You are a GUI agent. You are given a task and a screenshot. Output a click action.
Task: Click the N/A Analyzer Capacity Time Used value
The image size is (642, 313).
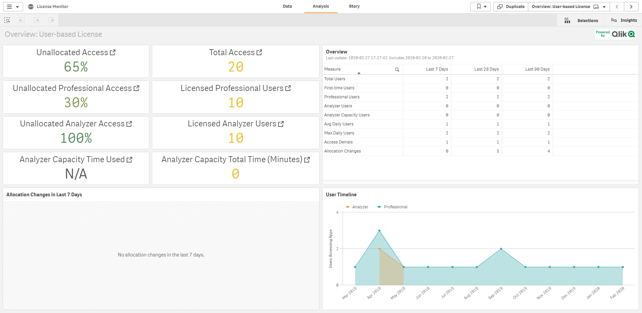[x=76, y=174]
